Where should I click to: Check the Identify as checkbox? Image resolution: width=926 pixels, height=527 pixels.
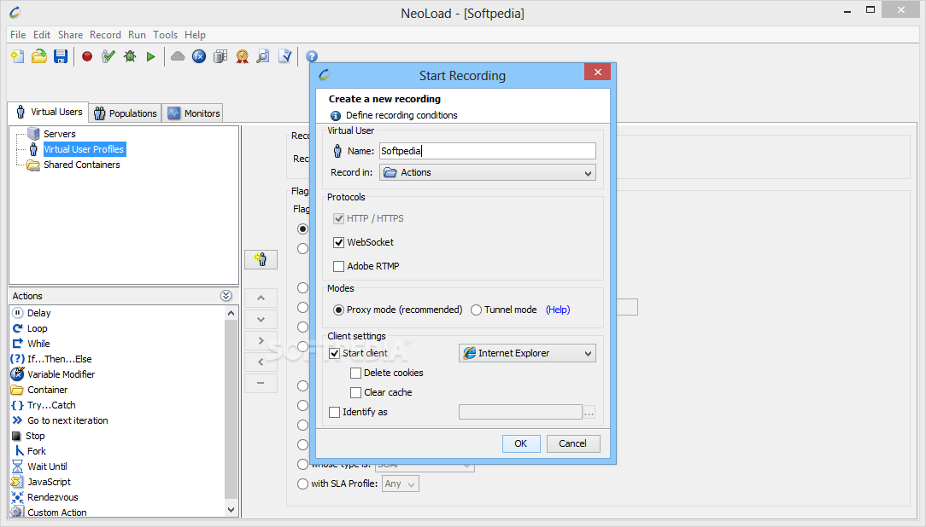pyautogui.click(x=335, y=412)
